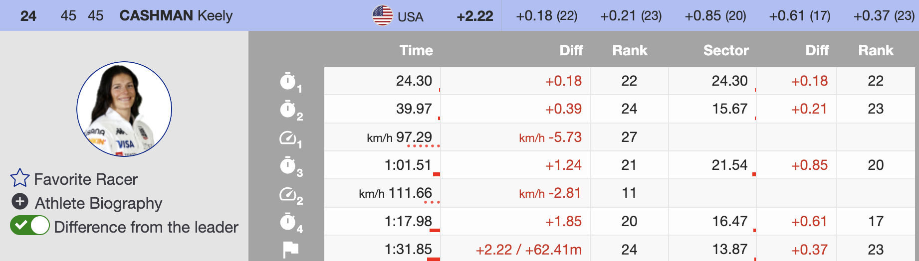919x261 pixels.
Task: Select the Time column header
Action: coord(416,50)
